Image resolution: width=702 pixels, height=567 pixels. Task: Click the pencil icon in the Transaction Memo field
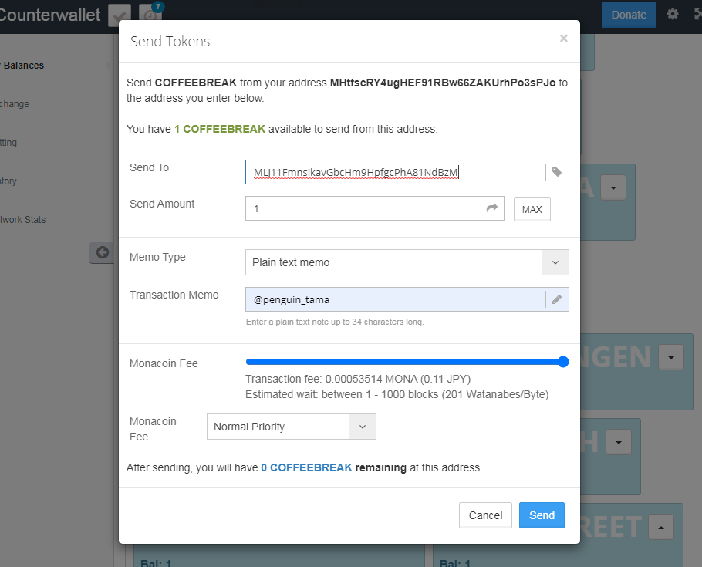pyautogui.click(x=556, y=299)
